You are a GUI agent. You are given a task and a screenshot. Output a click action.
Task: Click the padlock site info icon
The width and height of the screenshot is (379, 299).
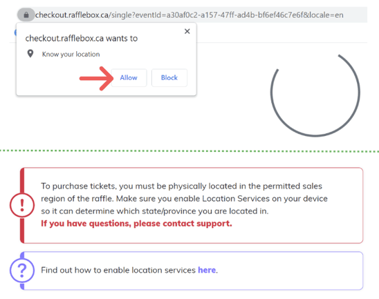[x=26, y=15]
